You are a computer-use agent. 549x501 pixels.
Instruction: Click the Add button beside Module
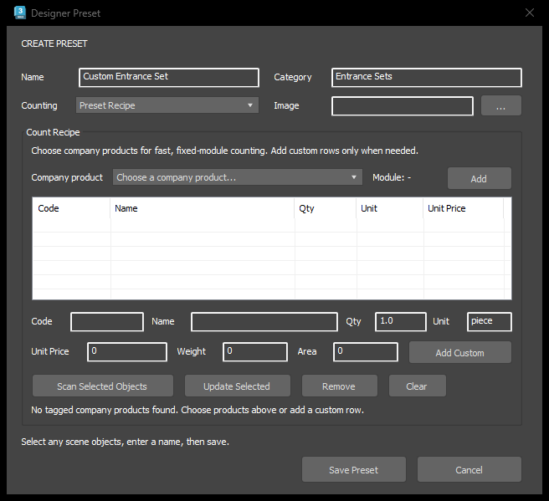click(x=479, y=178)
